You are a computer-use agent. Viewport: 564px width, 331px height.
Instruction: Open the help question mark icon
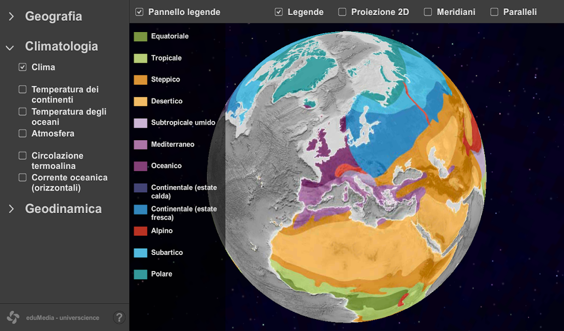[x=119, y=318]
